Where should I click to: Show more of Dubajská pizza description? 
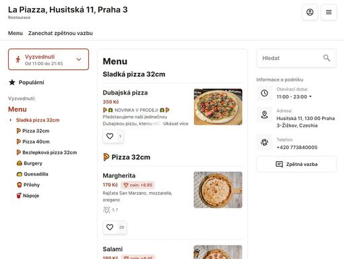pyautogui.click(x=176, y=123)
